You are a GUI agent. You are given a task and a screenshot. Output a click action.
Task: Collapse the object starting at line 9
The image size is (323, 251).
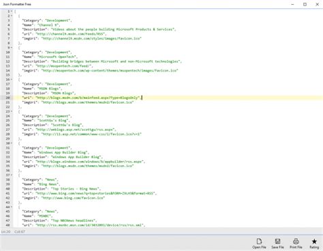(12, 48)
